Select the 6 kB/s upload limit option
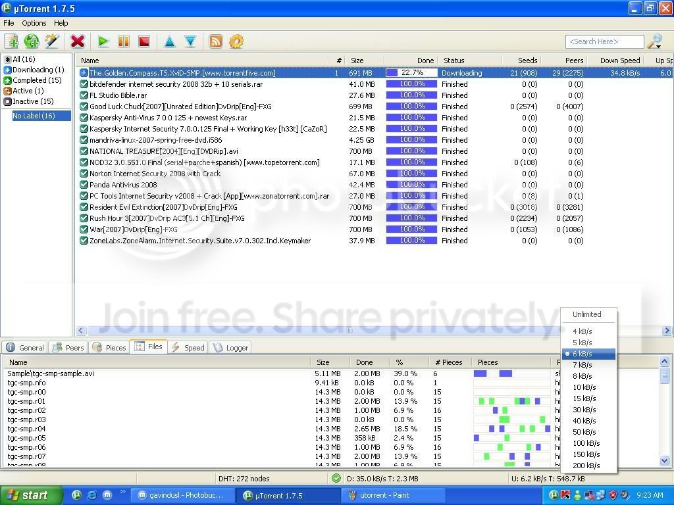This screenshot has width=674, height=505. (x=589, y=354)
